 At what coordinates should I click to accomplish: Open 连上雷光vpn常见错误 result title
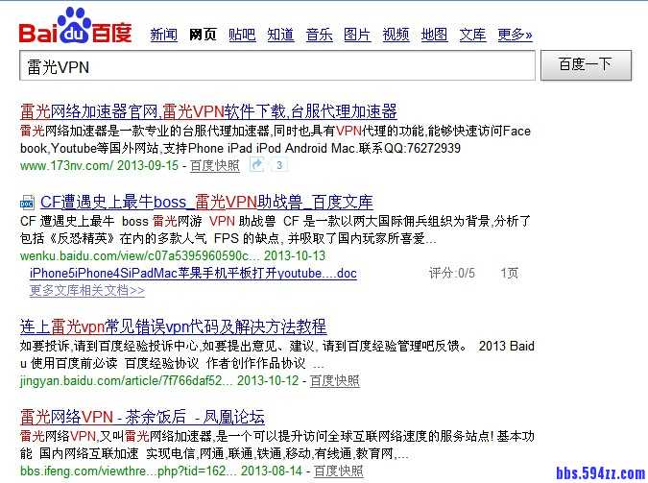click(173, 326)
